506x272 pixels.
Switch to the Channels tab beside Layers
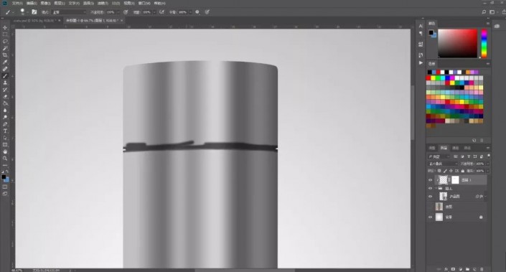[x=455, y=148]
